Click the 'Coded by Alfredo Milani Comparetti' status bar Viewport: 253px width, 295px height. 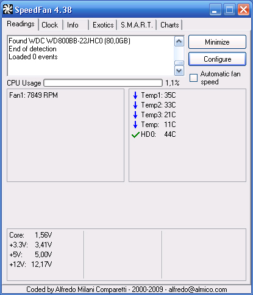126,290
